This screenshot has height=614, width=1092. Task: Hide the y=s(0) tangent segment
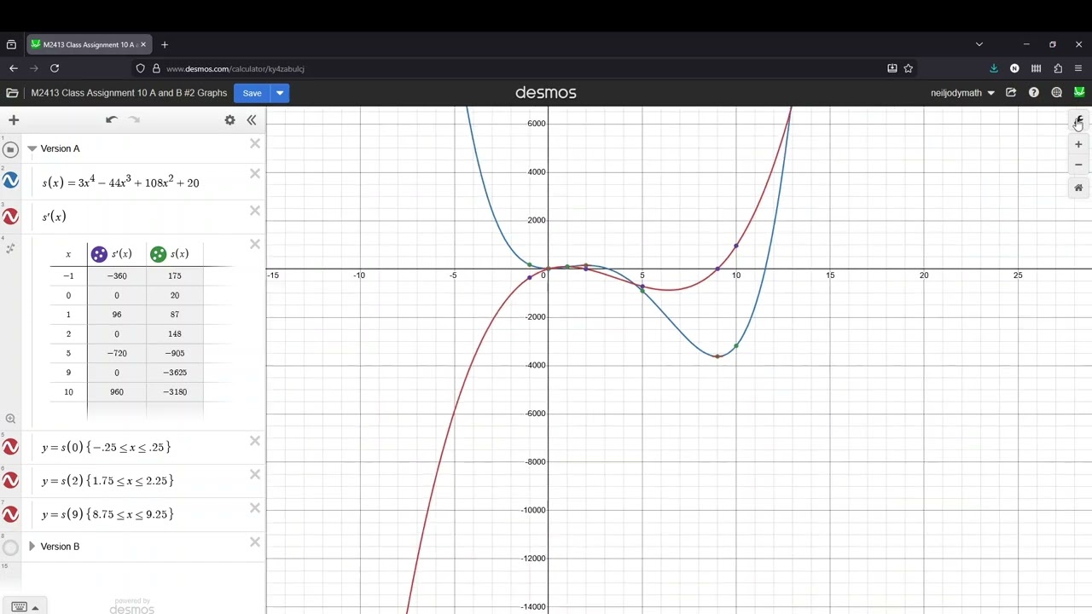click(x=10, y=447)
